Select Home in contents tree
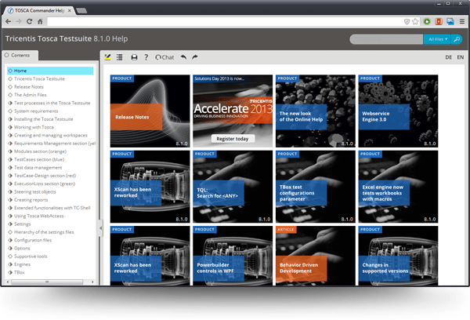 (50, 71)
